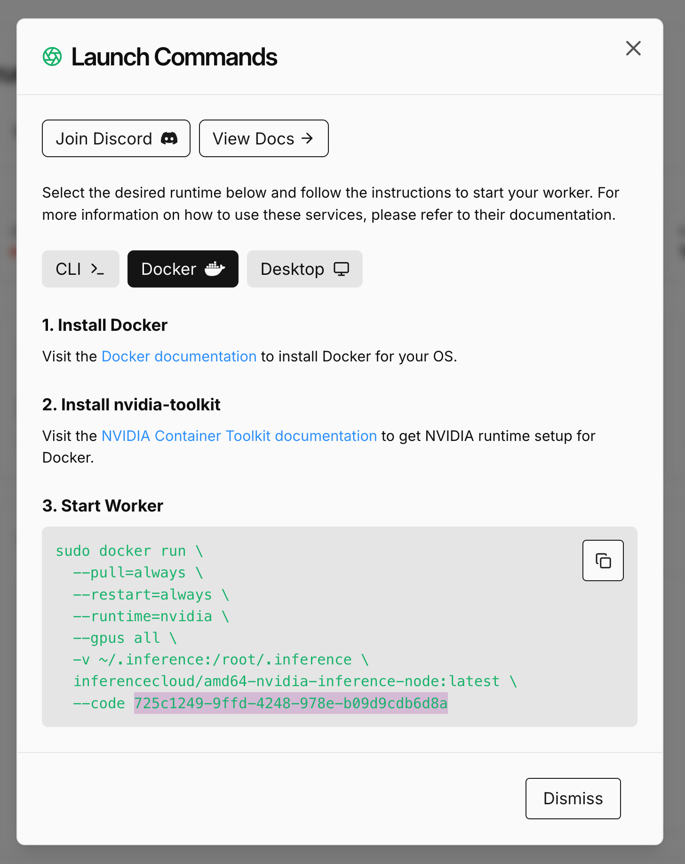Click the 'sudo docker run \' line
Image resolution: width=685 pixels, height=864 pixels.
point(129,551)
